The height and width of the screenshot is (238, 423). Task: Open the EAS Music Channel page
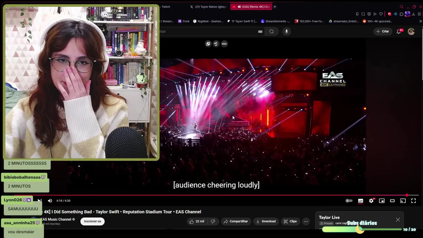tap(56, 219)
